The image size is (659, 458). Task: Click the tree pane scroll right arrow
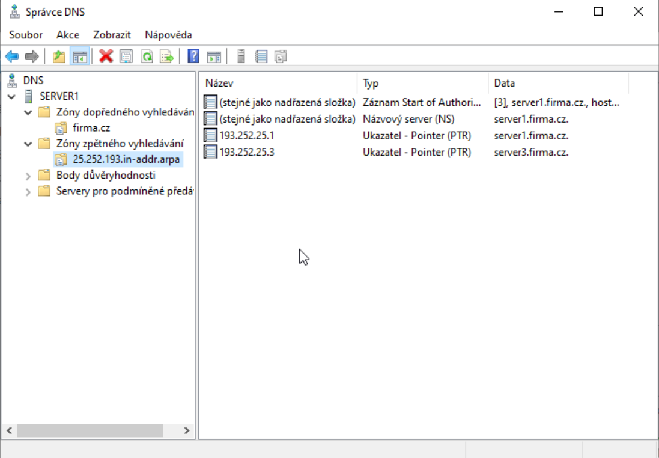pos(187,430)
